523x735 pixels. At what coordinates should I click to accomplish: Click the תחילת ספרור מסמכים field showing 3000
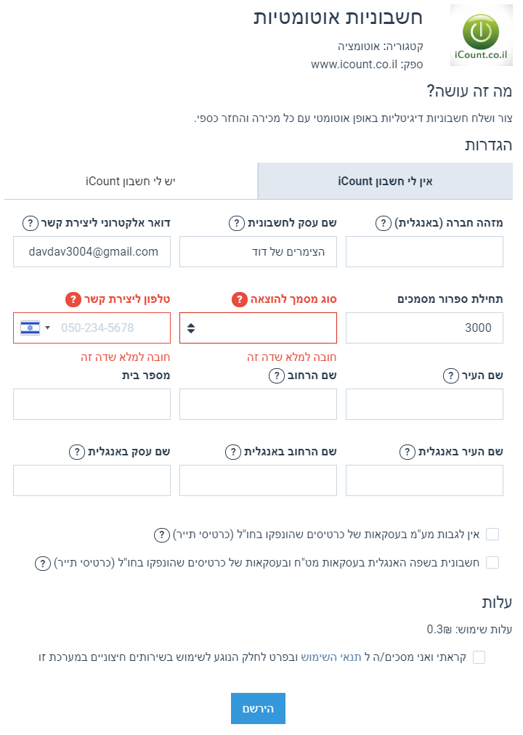425,328
